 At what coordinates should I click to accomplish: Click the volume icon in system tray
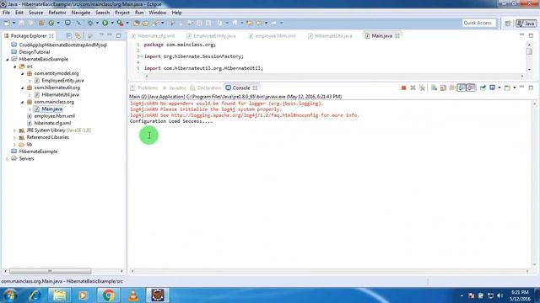500,295
